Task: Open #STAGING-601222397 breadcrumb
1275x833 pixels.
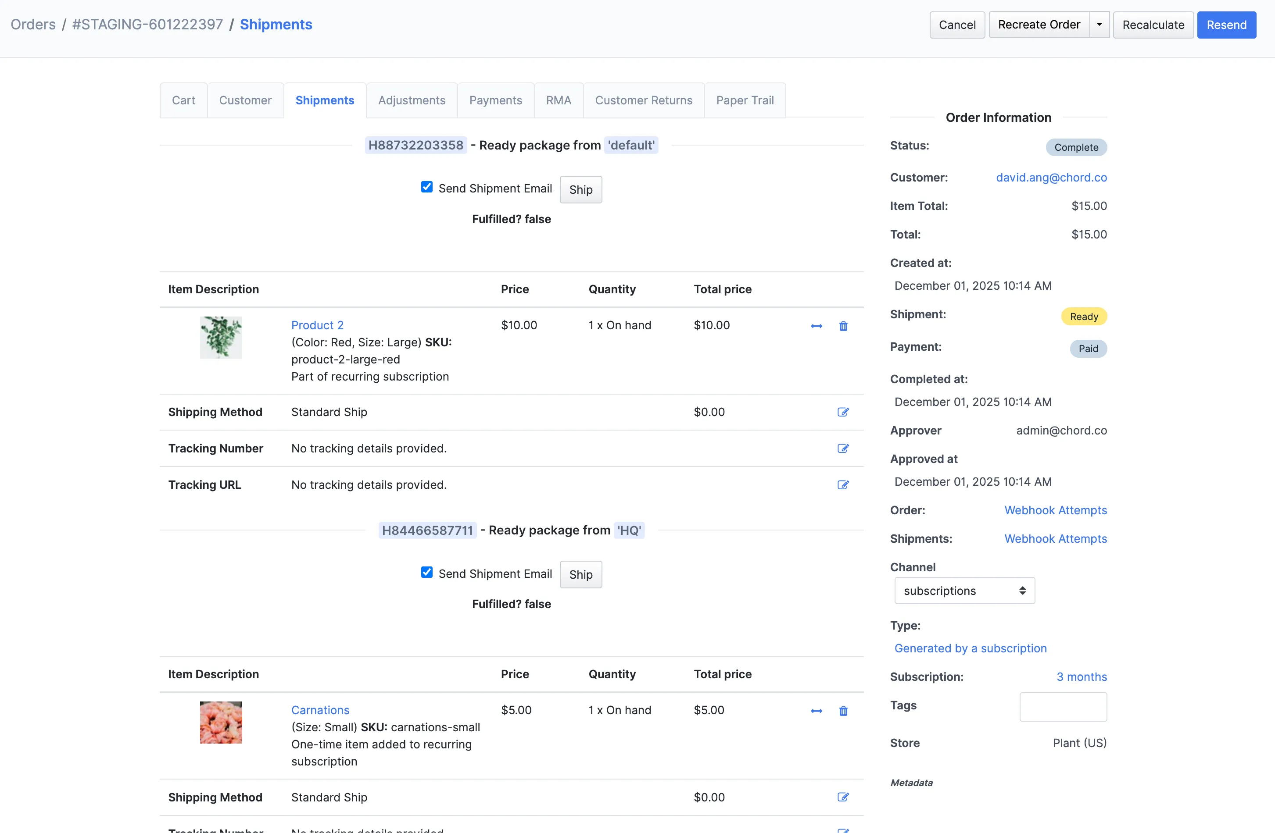Action: click(147, 25)
